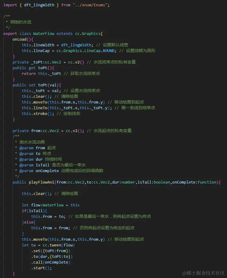Click the doc comment 倒水水流动画

pos(32,142)
